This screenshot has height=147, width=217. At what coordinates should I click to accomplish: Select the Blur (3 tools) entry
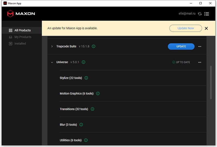(68, 125)
